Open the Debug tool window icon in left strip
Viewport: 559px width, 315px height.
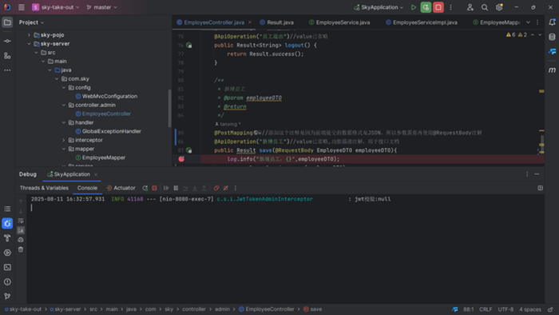click(x=7, y=223)
